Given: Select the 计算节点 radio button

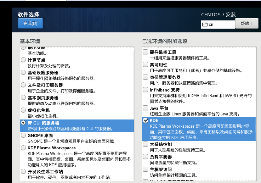Looking at the screenshot, I should point(23,60).
